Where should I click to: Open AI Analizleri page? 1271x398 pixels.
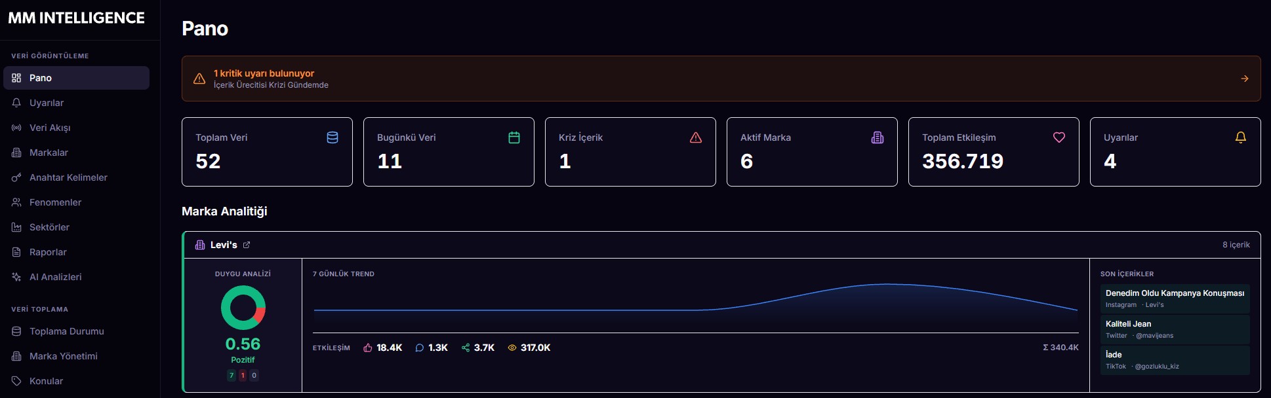[x=56, y=277]
